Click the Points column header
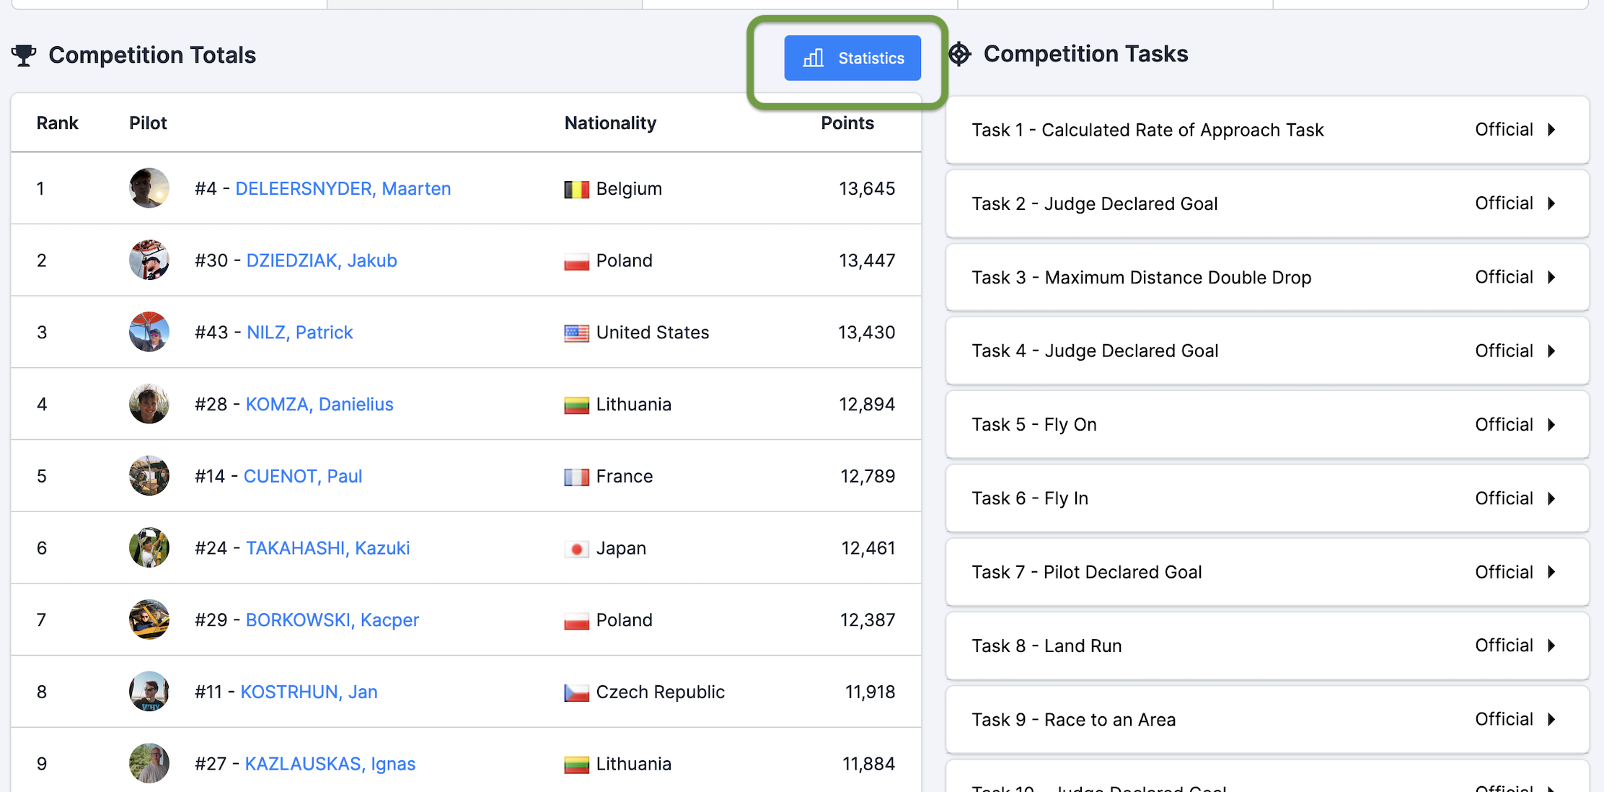 [x=847, y=123]
